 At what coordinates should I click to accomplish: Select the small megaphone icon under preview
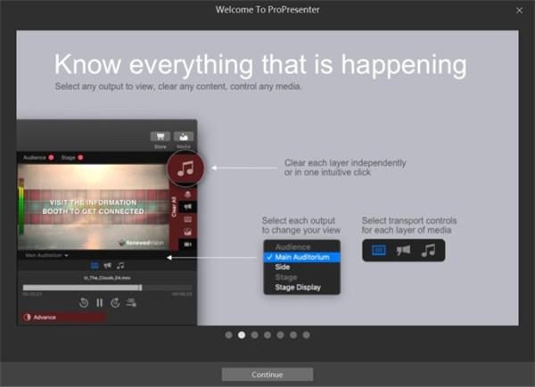(108, 265)
